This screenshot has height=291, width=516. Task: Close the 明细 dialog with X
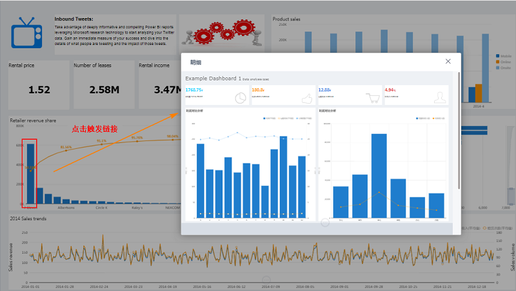(448, 62)
